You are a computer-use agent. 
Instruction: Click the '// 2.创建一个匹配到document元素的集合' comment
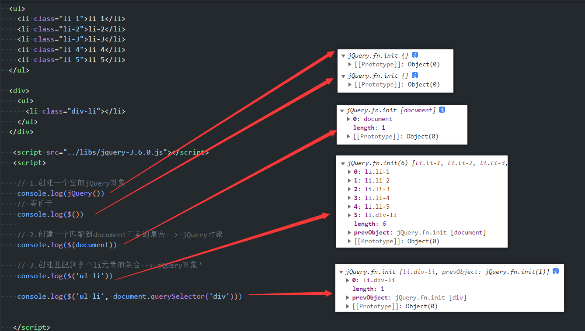click(120, 234)
